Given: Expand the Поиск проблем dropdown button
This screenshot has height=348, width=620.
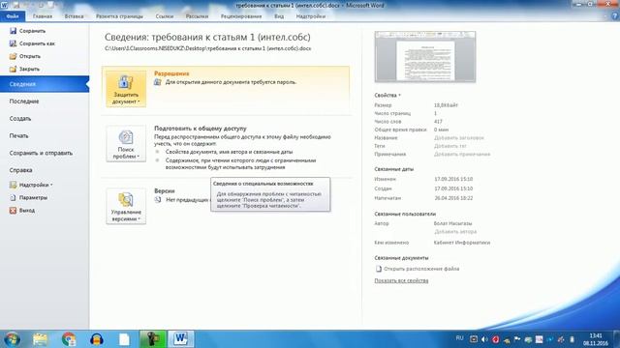Looking at the screenshot, I should [x=126, y=144].
